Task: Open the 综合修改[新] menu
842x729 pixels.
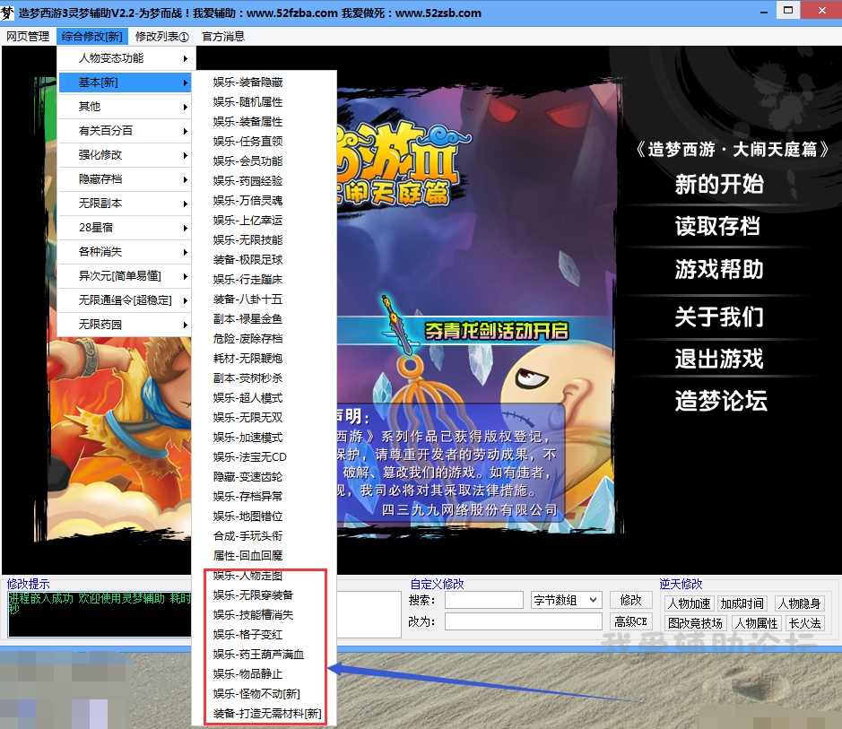Action: click(x=91, y=37)
